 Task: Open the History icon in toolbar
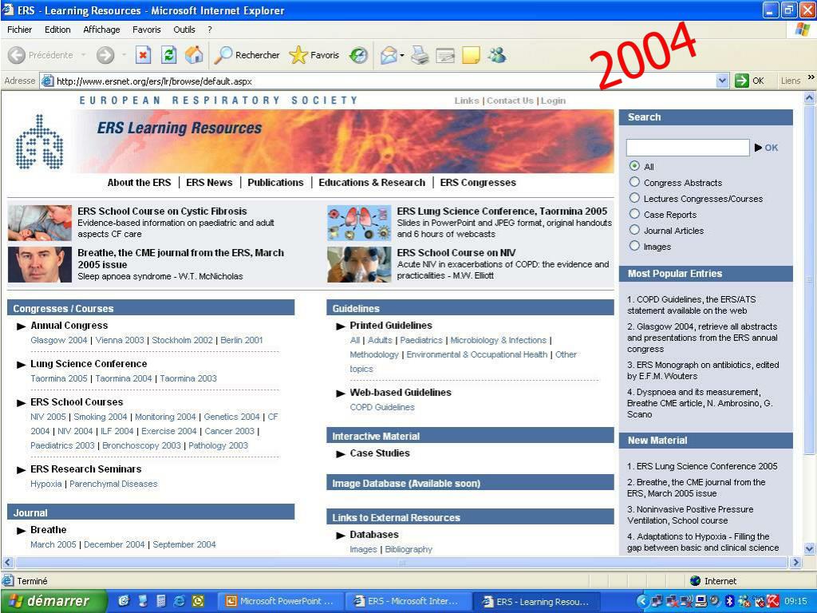tap(358, 55)
